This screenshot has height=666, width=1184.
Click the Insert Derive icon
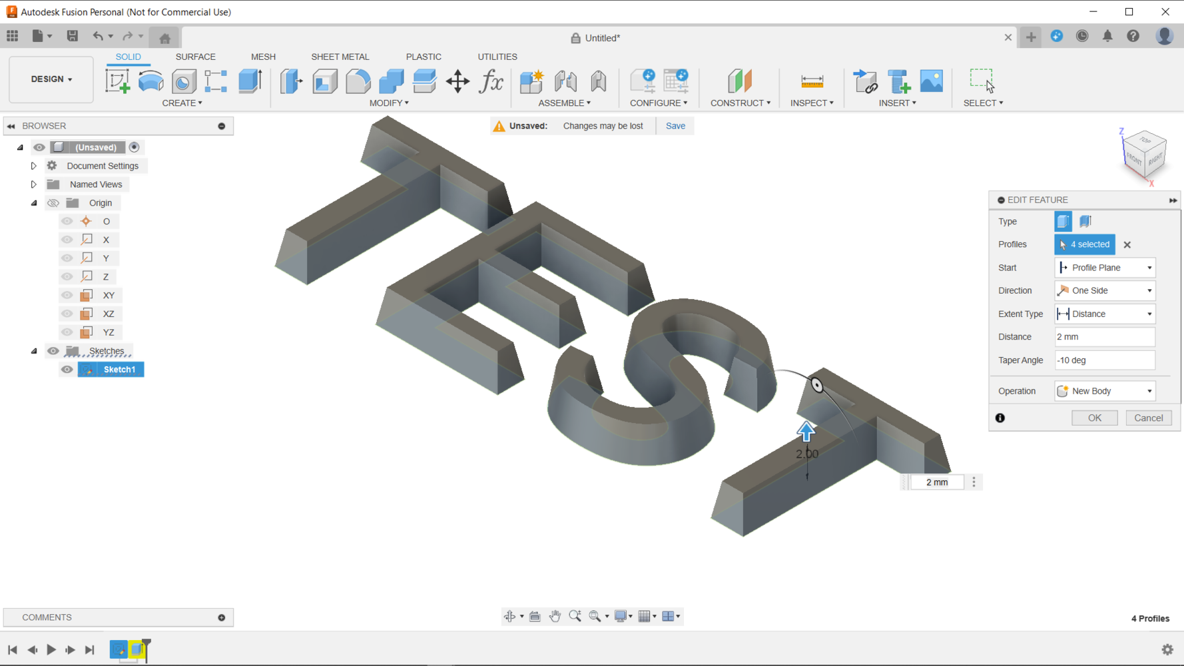pos(865,81)
